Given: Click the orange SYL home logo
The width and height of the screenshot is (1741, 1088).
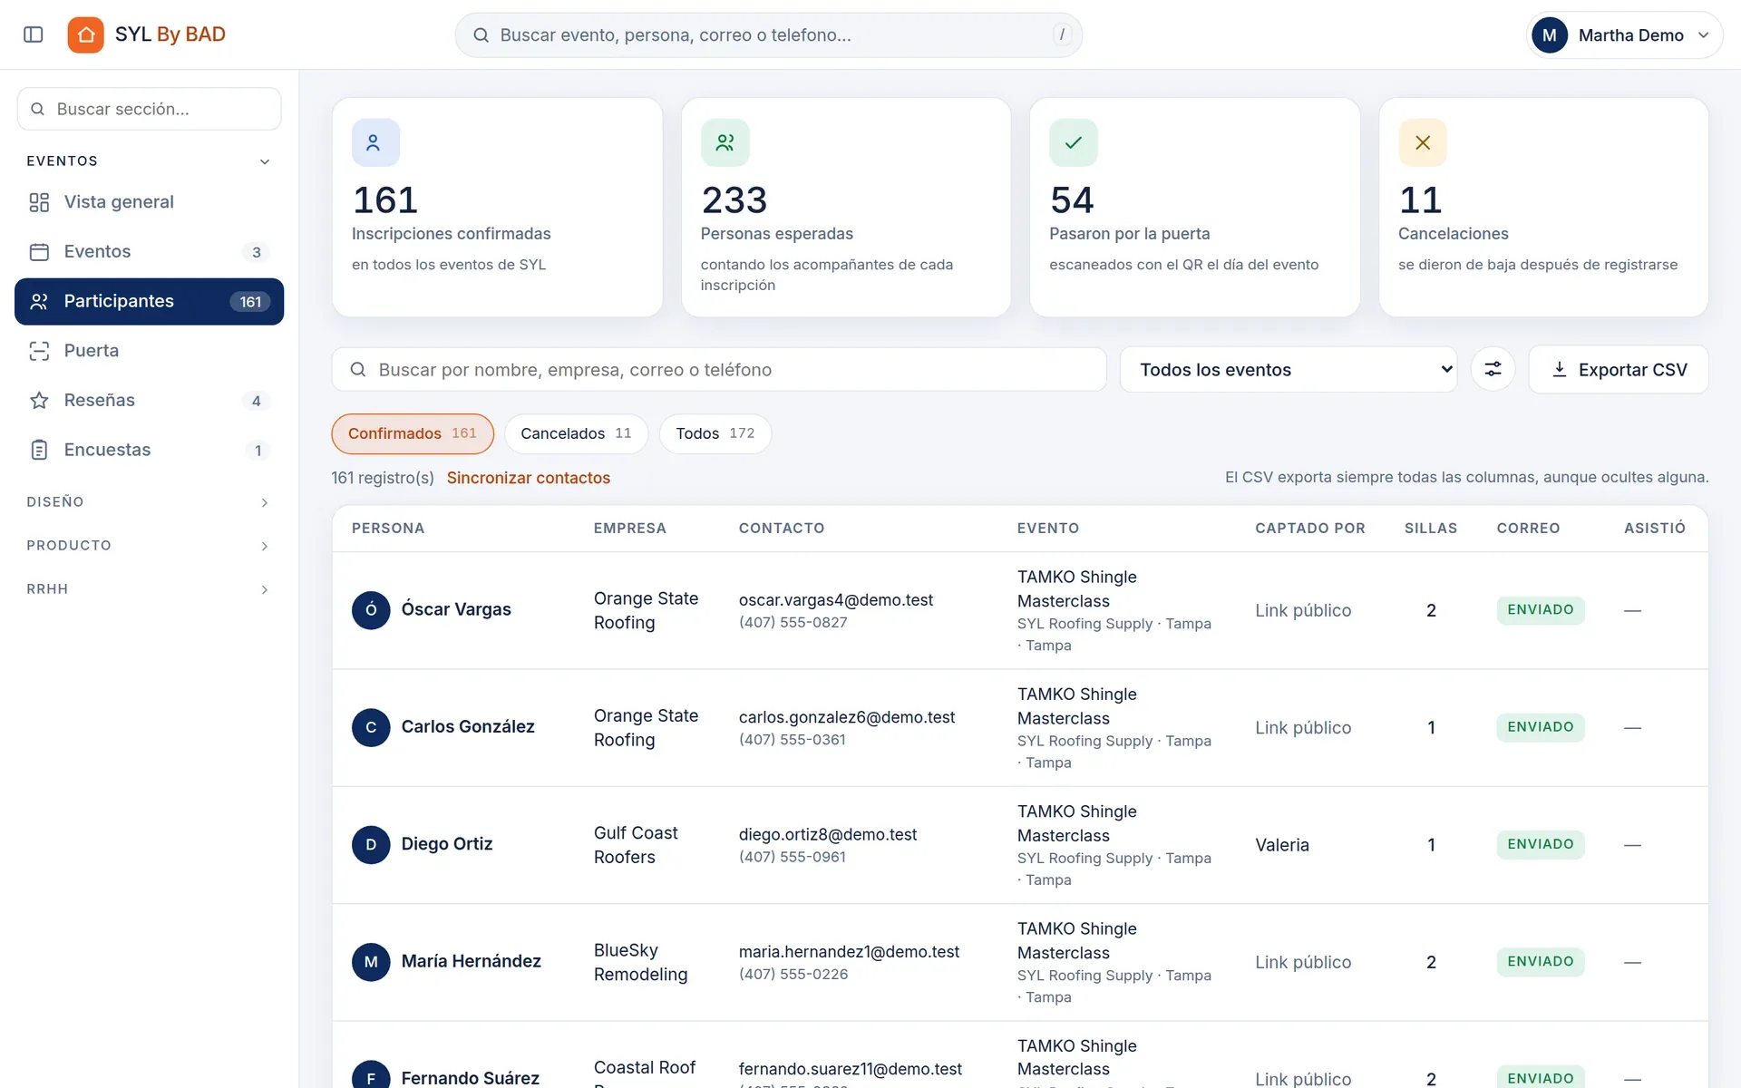Looking at the screenshot, I should click(86, 34).
